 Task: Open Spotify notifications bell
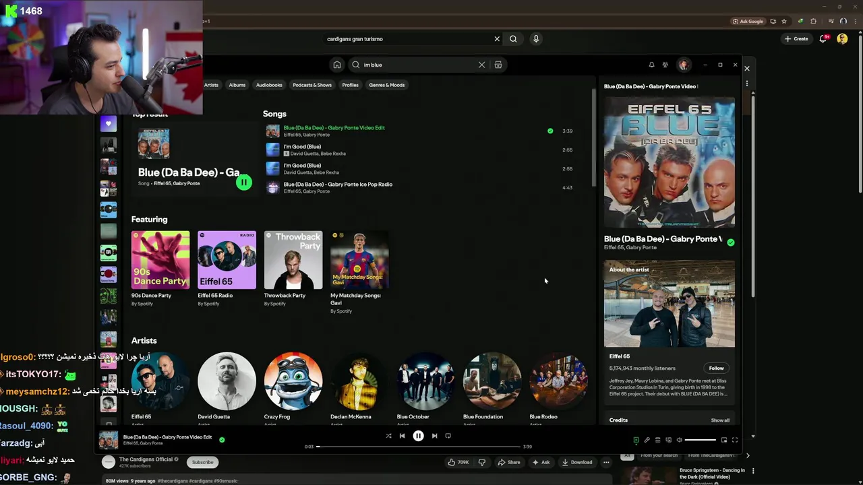(651, 65)
